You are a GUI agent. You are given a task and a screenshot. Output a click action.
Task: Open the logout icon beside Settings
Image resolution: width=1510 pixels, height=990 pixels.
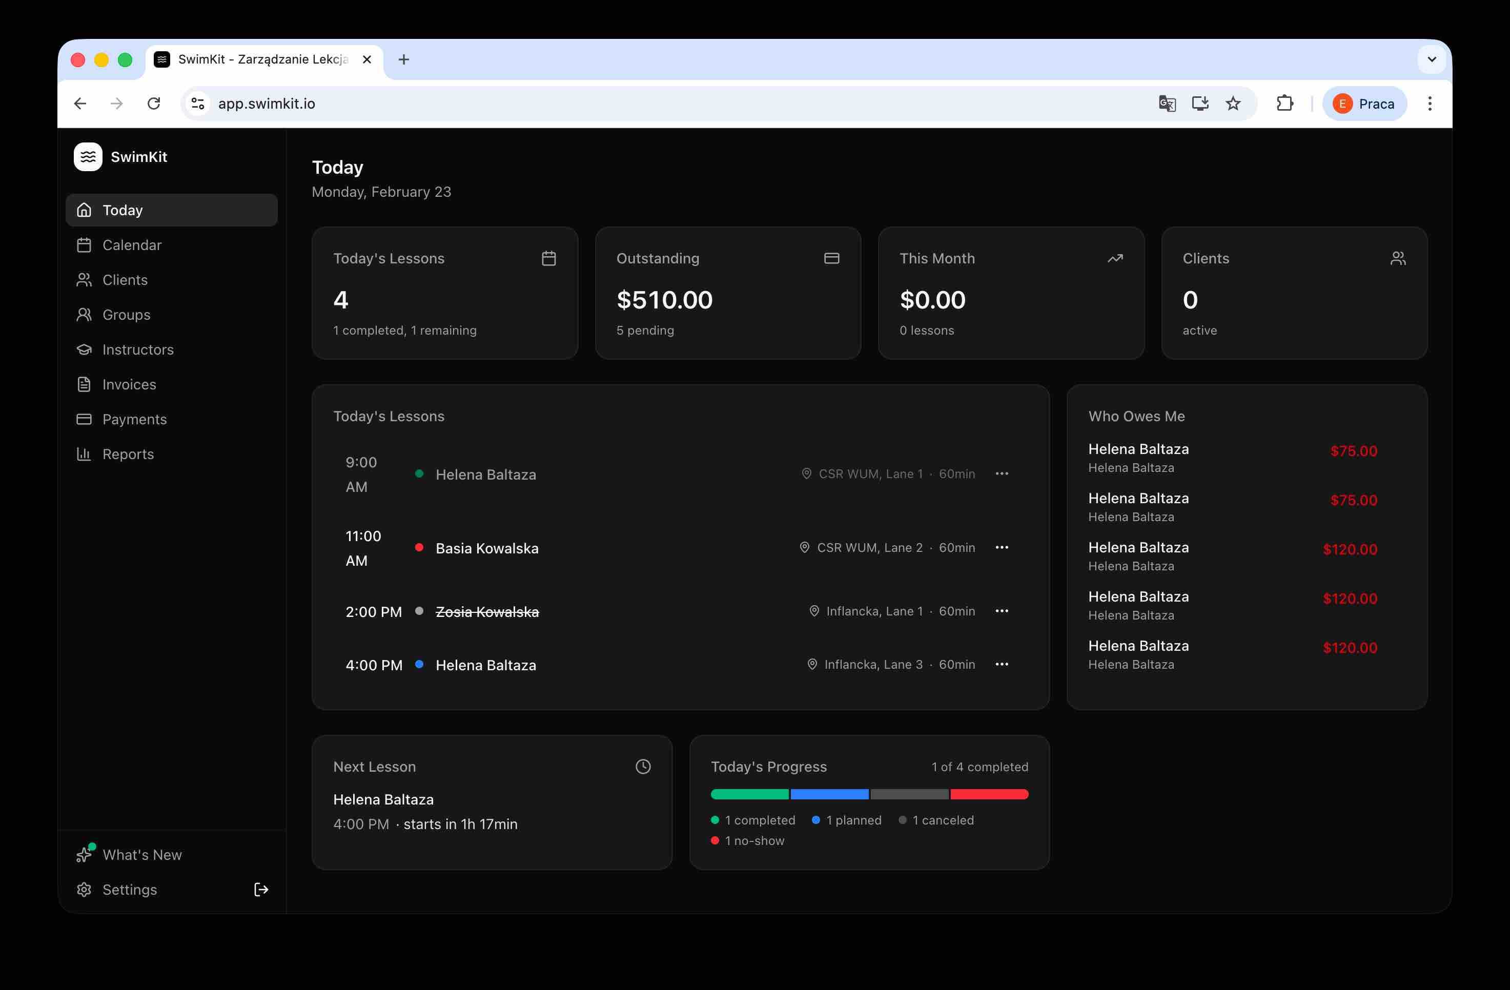[261, 889]
